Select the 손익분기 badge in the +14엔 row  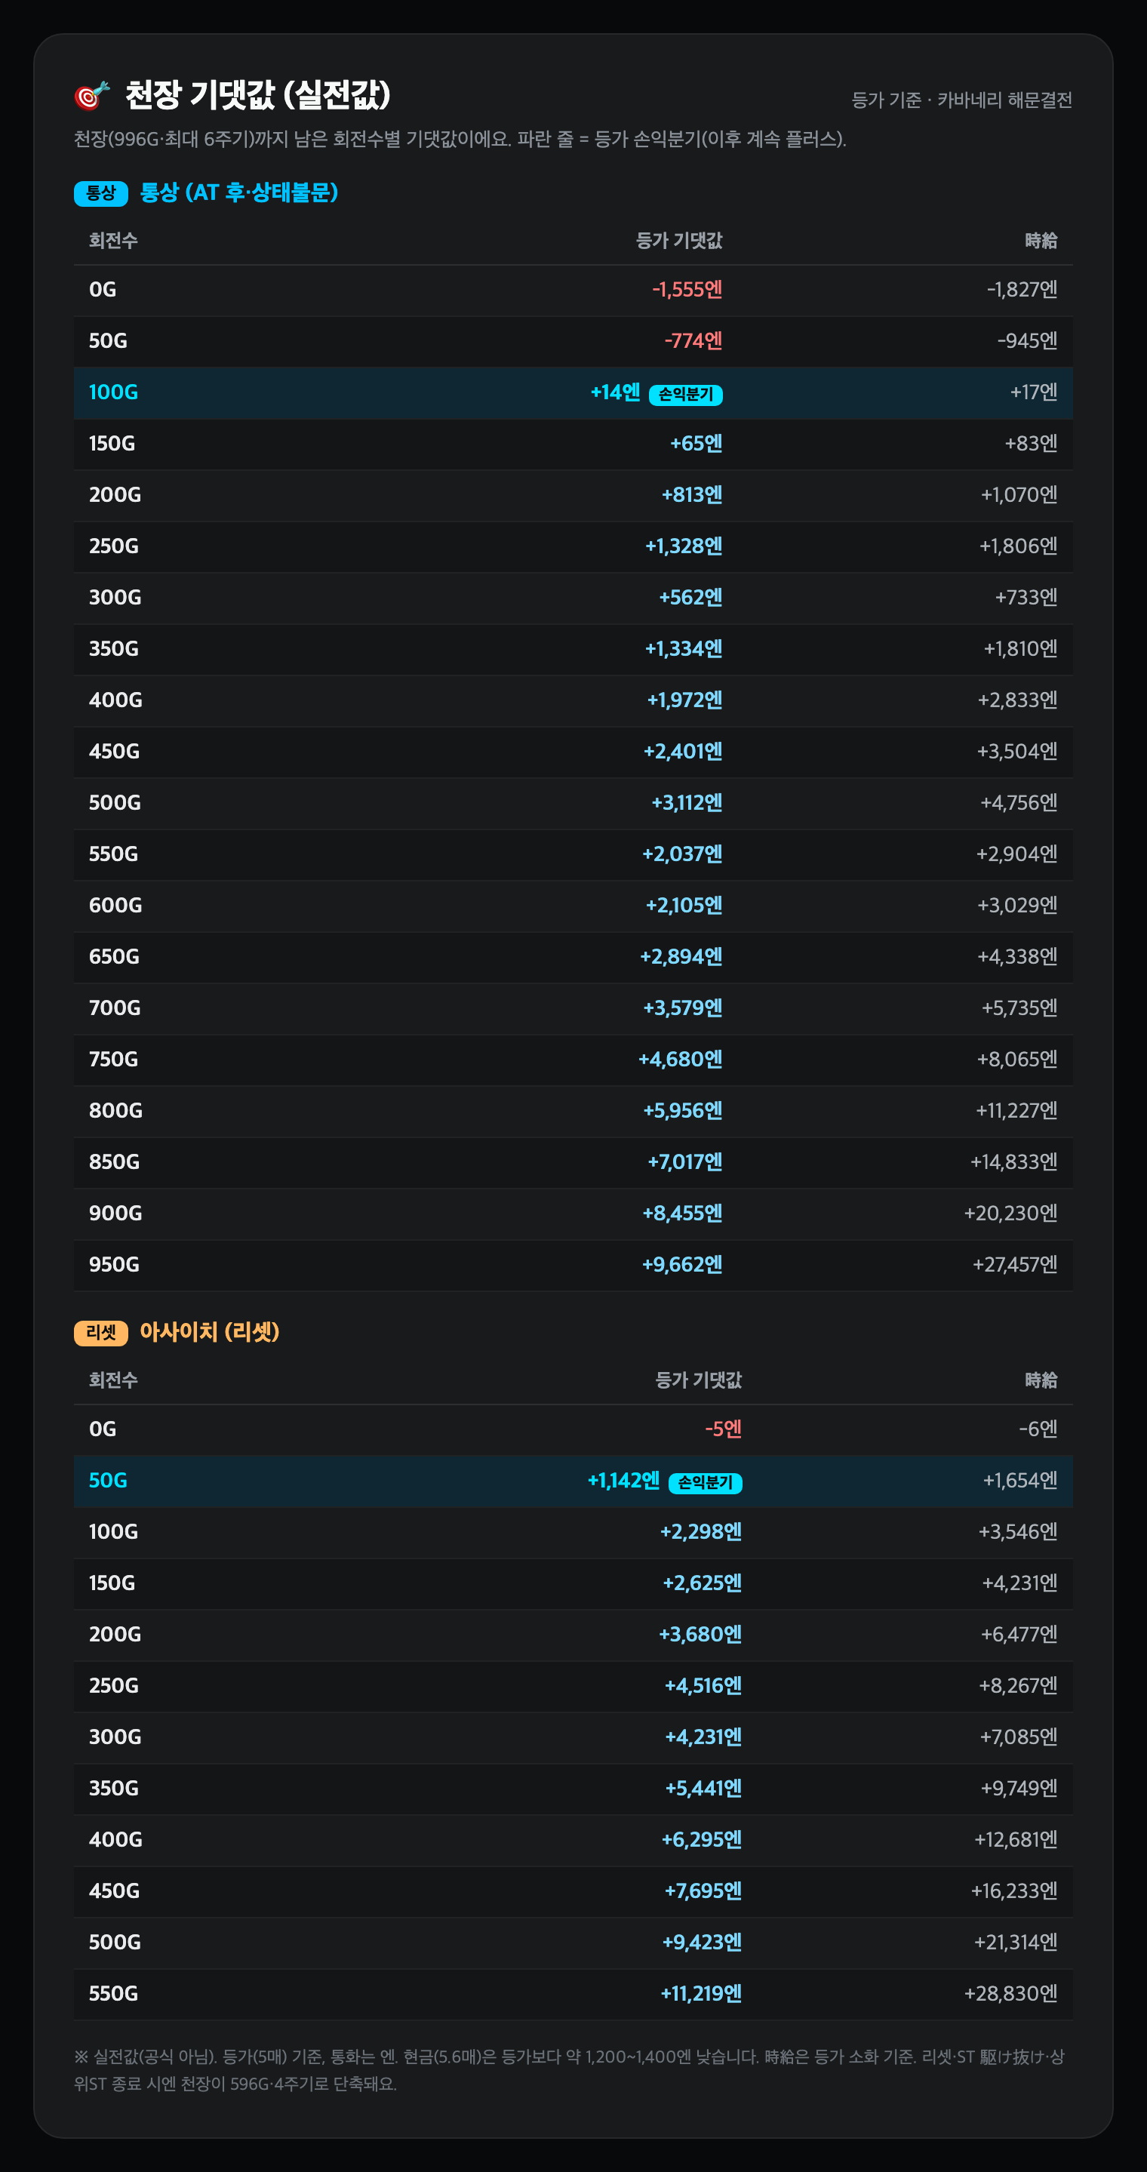coord(686,394)
